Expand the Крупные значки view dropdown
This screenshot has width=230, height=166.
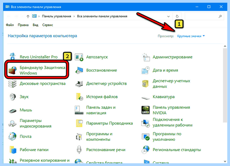(191, 36)
